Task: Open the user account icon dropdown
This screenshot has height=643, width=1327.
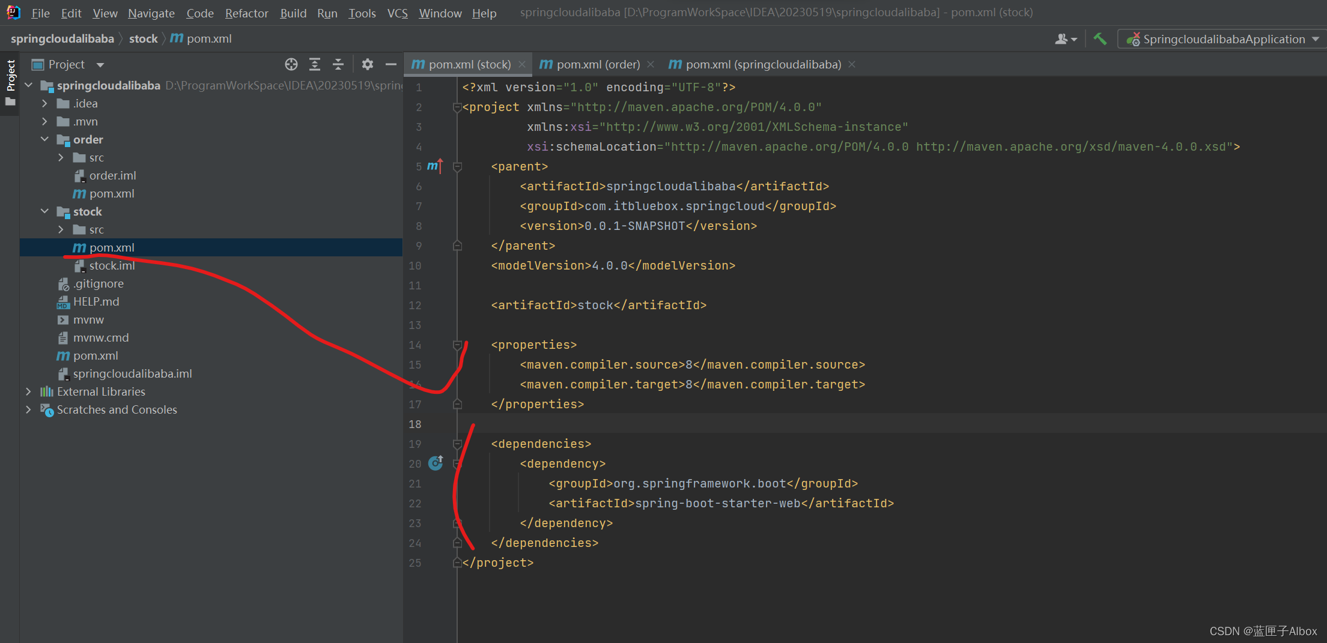Action: click(1066, 39)
